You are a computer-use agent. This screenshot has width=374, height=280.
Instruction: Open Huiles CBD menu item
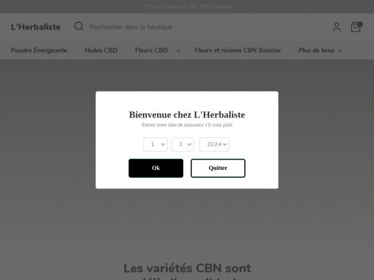click(x=101, y=50)
